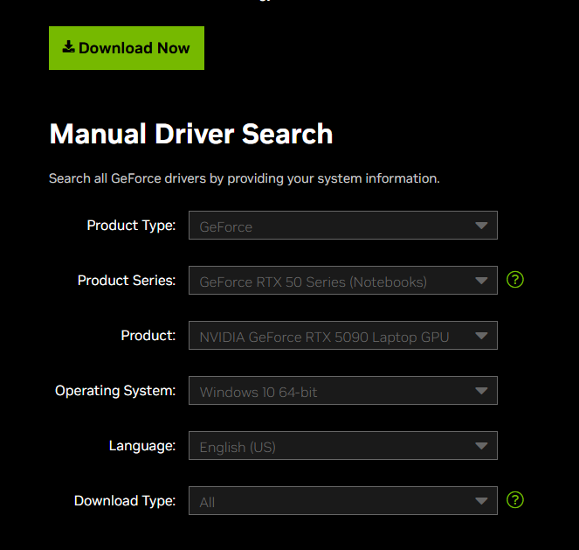The image size is (579, 550).
Task: Click the 'Search all GeForce drivers' description text
Action: coord(244,178)
